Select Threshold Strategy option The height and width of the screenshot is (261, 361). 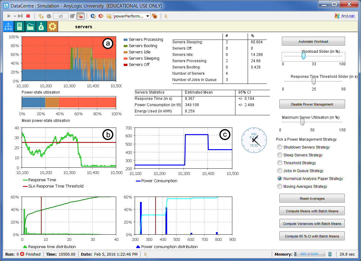279,163
